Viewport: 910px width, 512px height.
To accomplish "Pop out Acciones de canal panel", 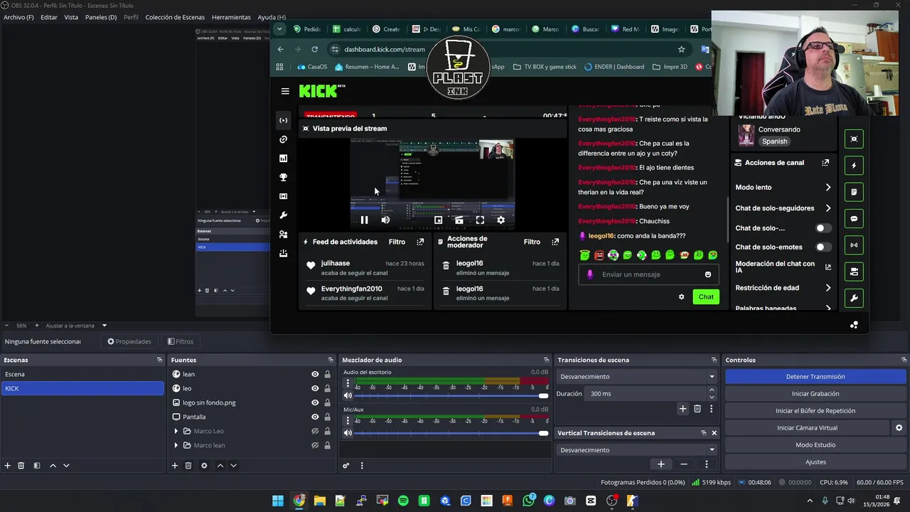I will click(825, 163).
